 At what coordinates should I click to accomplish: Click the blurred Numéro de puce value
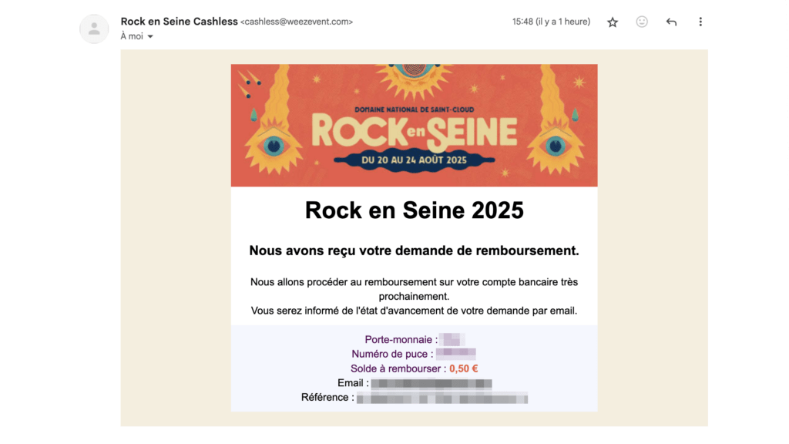pyautogui.click(x=456, y=354)
